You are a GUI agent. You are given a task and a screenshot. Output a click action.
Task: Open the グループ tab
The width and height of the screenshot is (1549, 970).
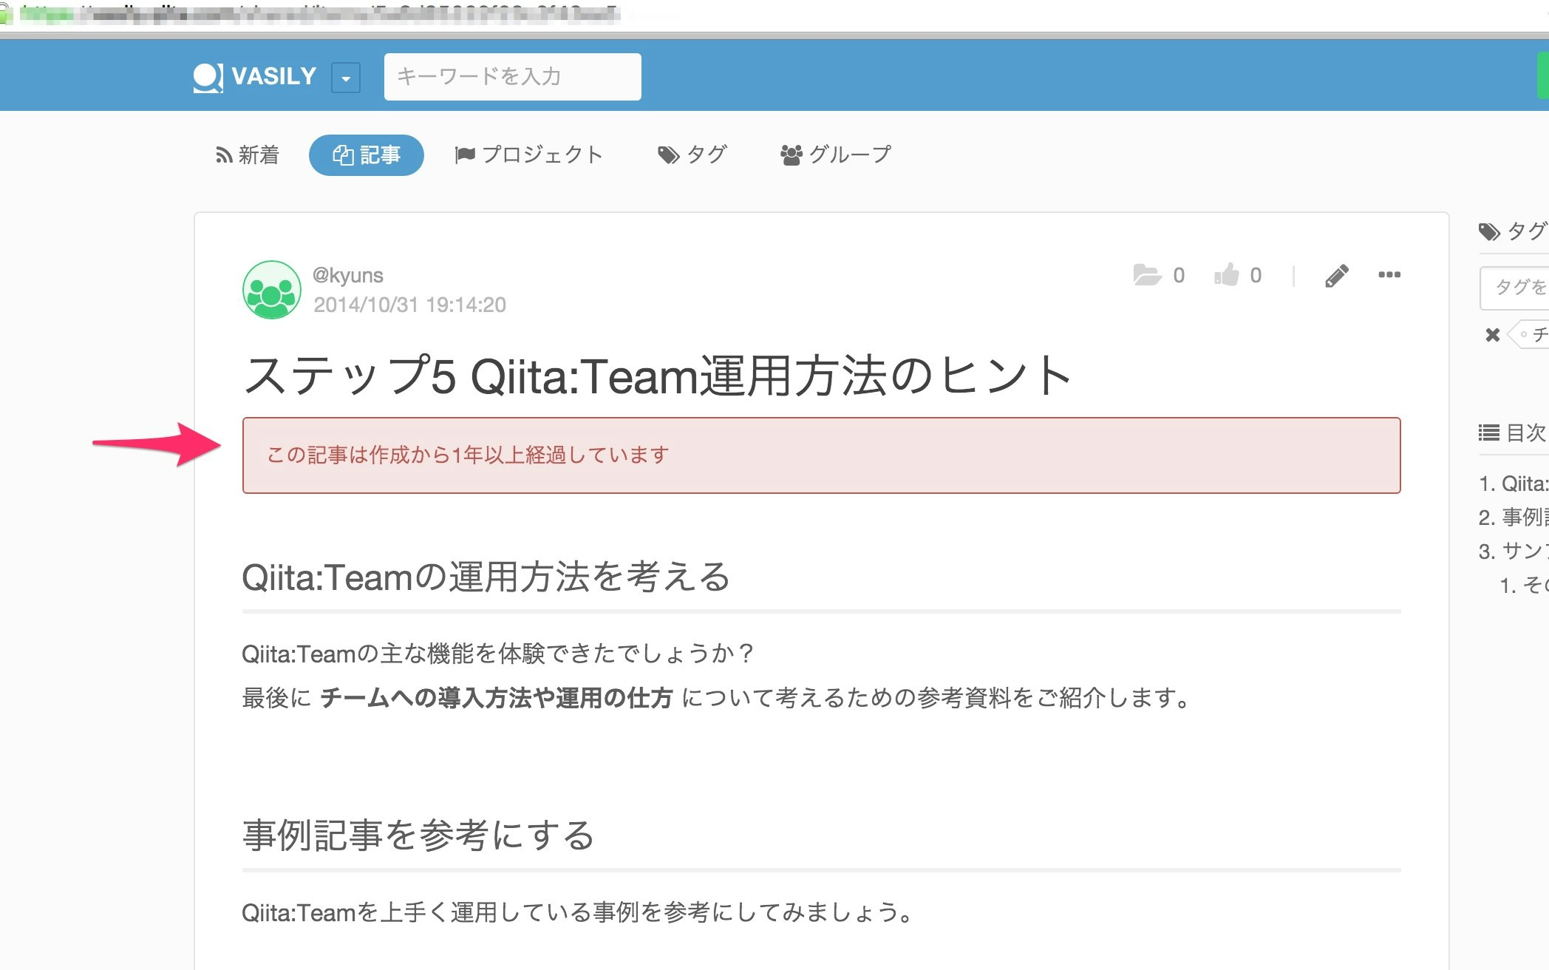836,155
